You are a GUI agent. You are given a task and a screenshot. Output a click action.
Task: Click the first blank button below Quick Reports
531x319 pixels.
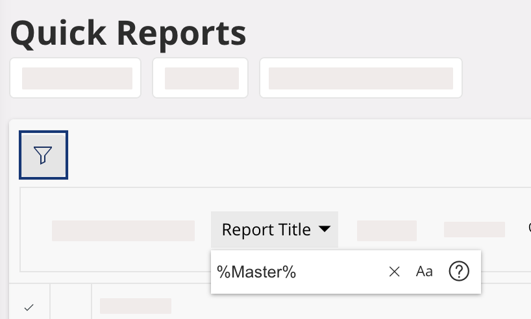coord(76,78)
